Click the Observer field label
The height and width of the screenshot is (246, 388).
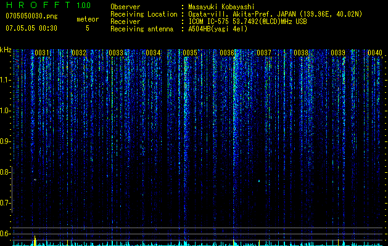point(125,7)
